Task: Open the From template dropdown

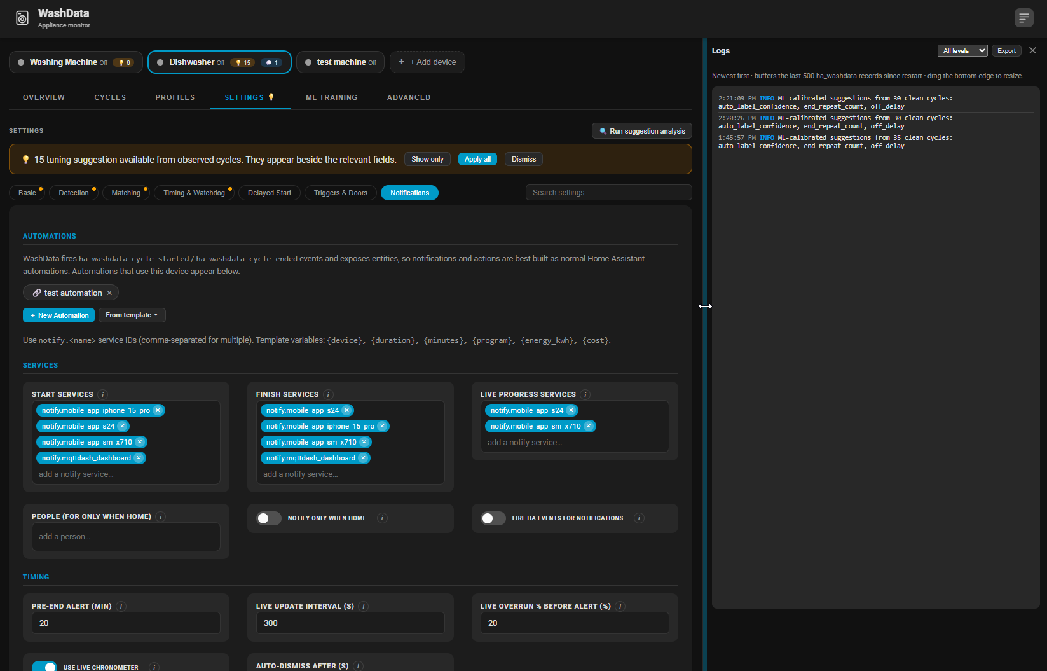Action: click(x=132, y=315)
